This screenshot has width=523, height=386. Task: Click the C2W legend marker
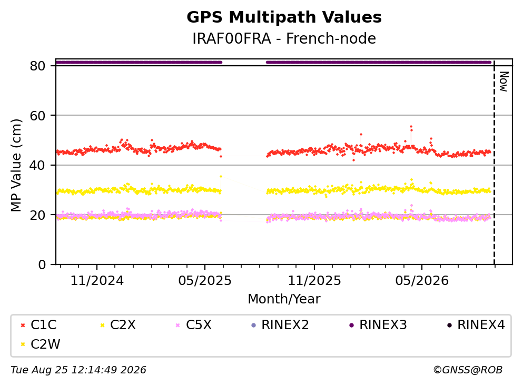(23, 344)
